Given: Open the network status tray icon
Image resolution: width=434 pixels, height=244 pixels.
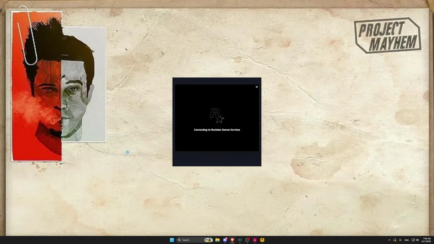Looking at the screenshot, I should 413,240.
